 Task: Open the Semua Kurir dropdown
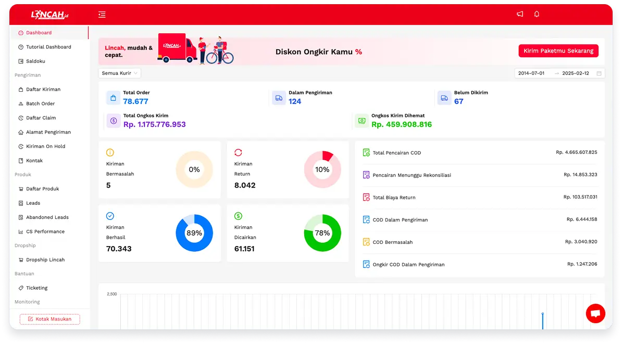click(119, 73)
